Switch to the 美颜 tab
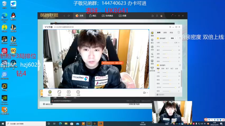225x126 pixels. click(x=159, y=32)
